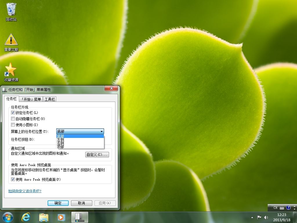The height and width of the screenshot is (223, 297).
Task: Close the taskbar properties dialog
Action: [x=111, y=88]
